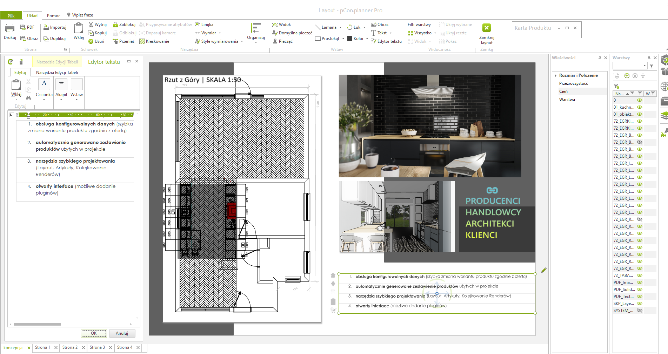Click the Wpisz frazę search field
The image size is (668, 354).
coord(82,15)
